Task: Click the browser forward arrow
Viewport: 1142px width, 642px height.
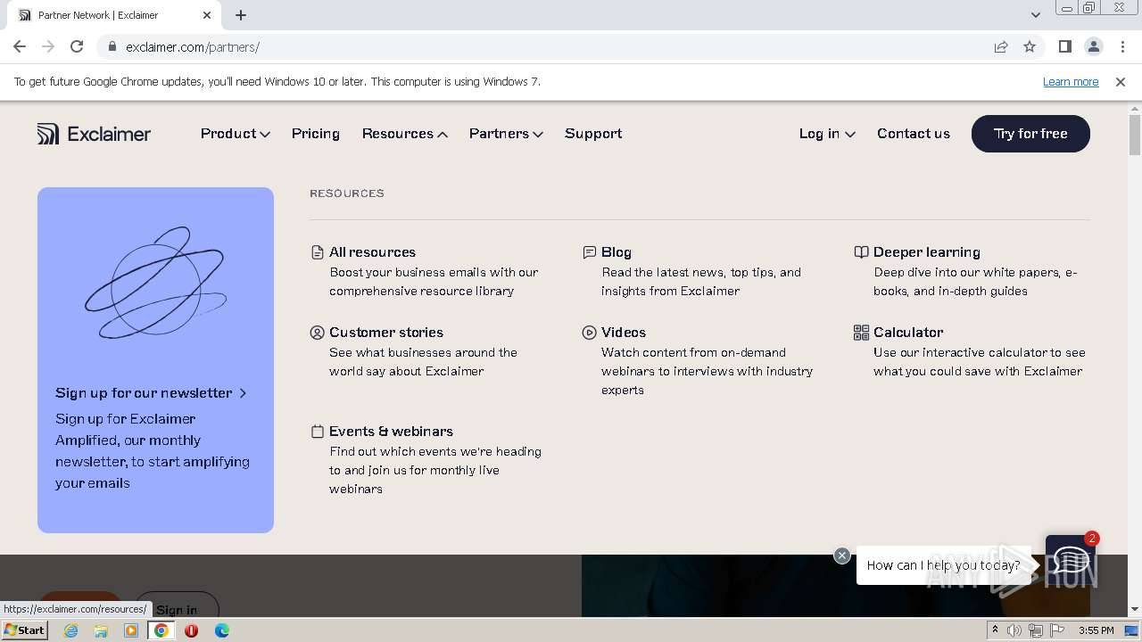Action: pos(48,46)
